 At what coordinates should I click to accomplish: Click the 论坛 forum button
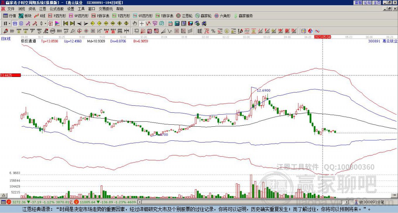pyautogui.click(x=367, y=3)
